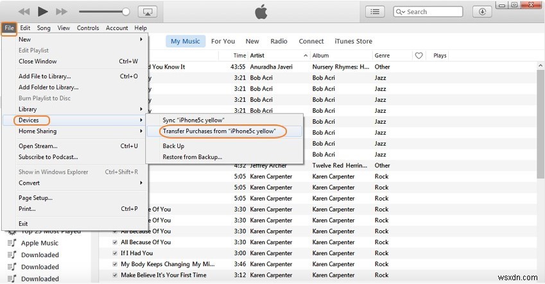Uncheck If I Had You song checkbox
The height and width of the screenshot is (284, 545).
(115, 253)
